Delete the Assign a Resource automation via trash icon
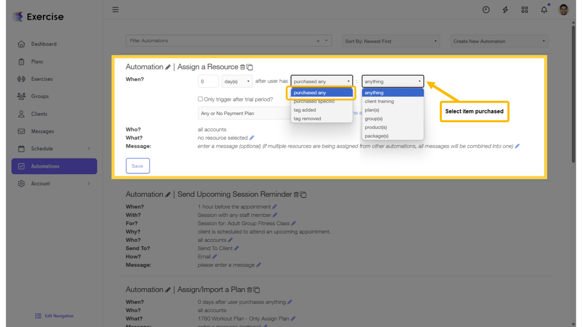Image resolution: width=582 pixels, height=327 pixels. [x=243, y=67]
